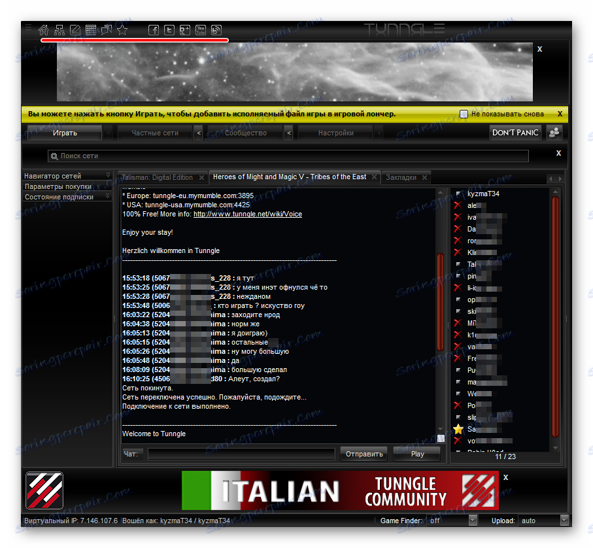Select the 'Talisman: Digital Edition' tab
The height and width of the screenshot is (548, 593).
point(158,177)
